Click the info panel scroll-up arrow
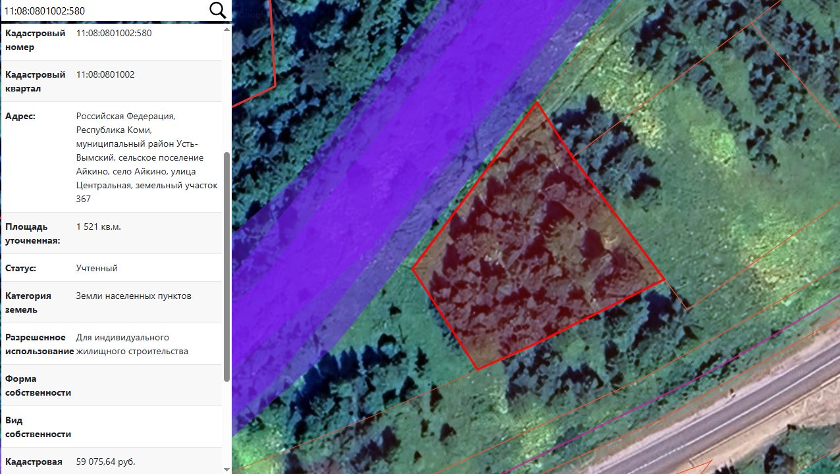This screenshot has width=840, height=474. (x=227, y=30)
